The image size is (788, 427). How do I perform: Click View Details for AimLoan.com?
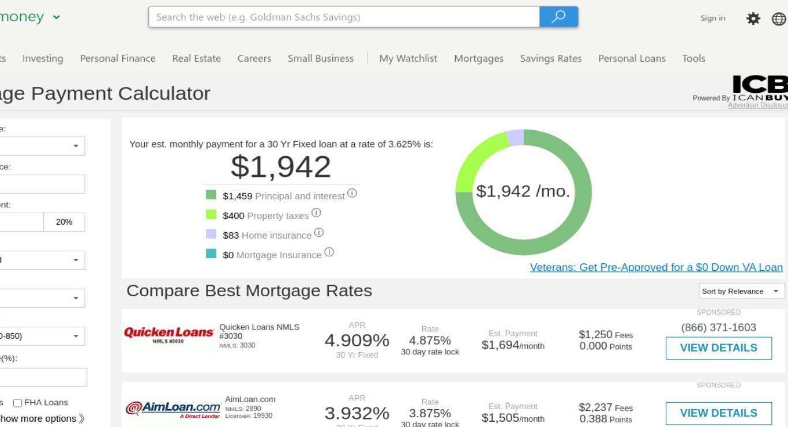[x=719, y=413]
